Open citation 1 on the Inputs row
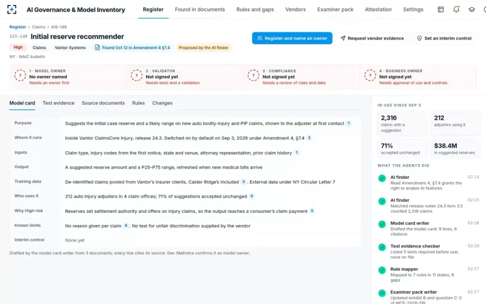Viewport: 486px width, 304px height. coord(297,153)
